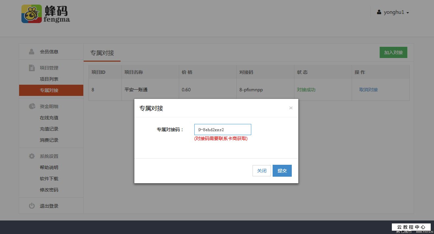Open 修改密码 from the sidebar
Screen dimensions: 434x234
49,190
